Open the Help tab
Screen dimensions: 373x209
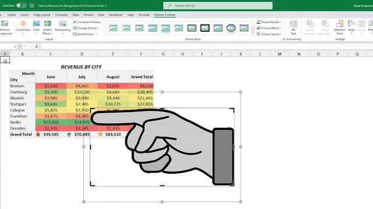(x=131, y=15)
